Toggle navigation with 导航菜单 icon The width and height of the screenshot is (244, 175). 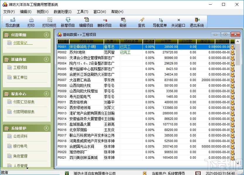(x=159, y=22)
